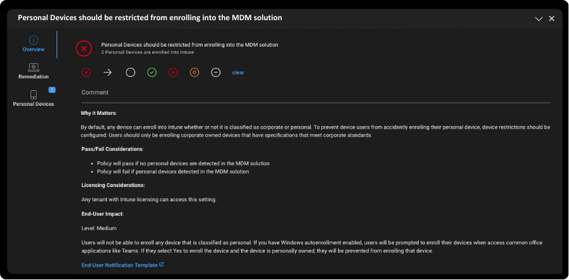
Task: Select the orange circle status
Action: [195, 73]
